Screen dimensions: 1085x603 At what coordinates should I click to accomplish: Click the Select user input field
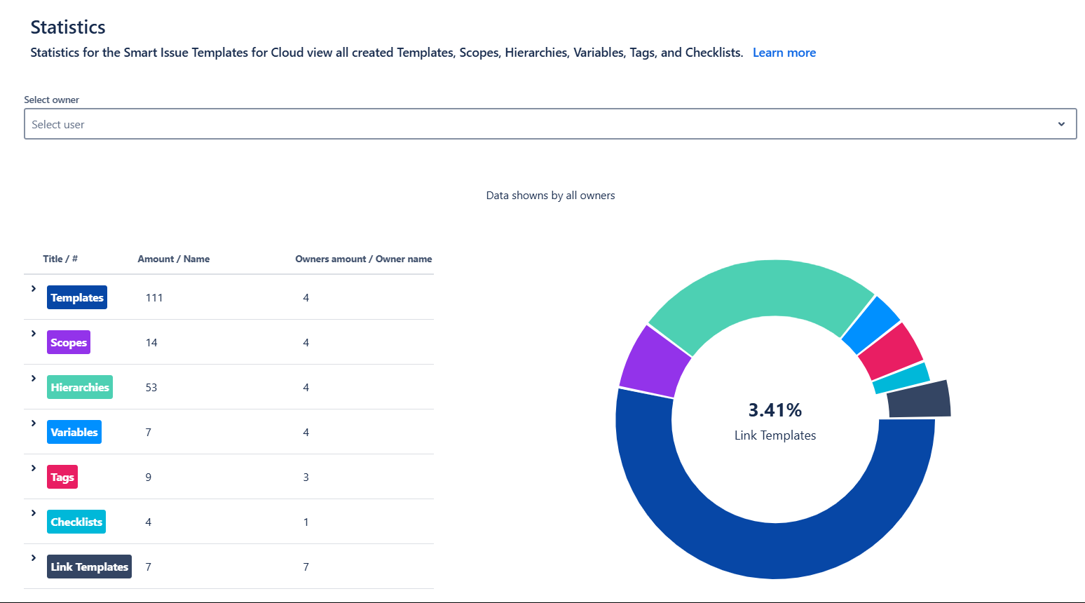[533, 124]
